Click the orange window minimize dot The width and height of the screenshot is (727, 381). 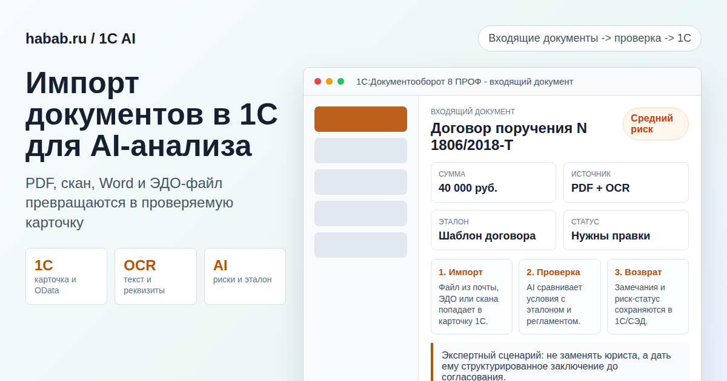point(329,82)
